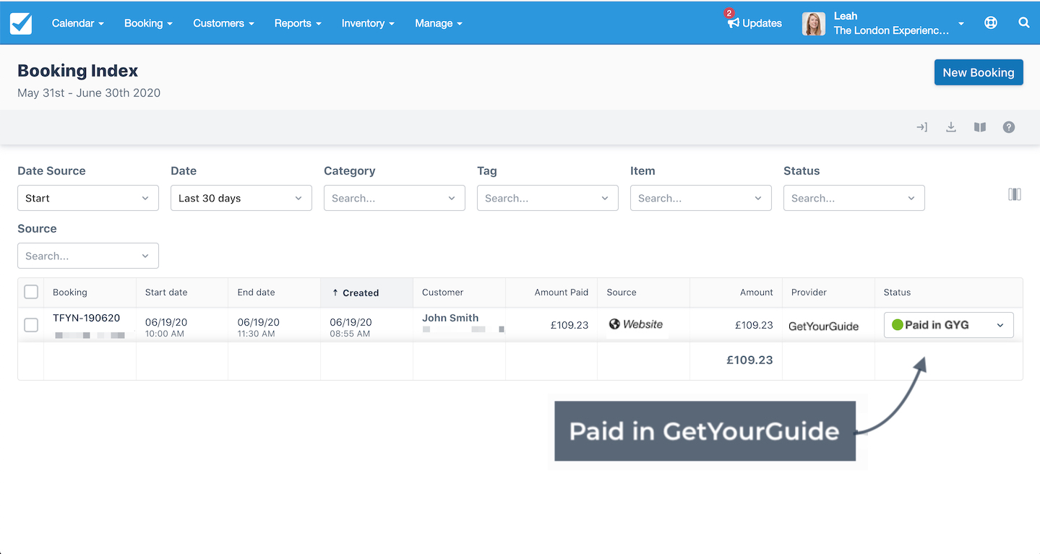The width and height of the screenshot is (1040, 554).
Task: Click the Provider column header
Action: pos(828,293)
